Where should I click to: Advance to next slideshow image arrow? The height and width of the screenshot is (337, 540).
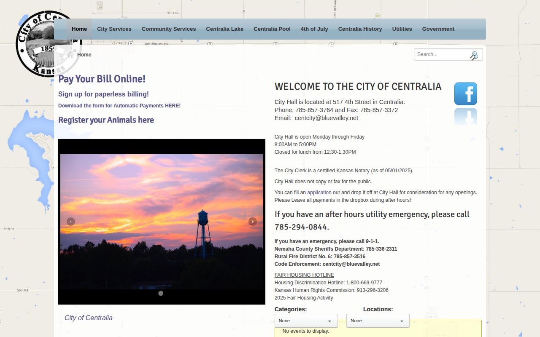tap(253, 222)
